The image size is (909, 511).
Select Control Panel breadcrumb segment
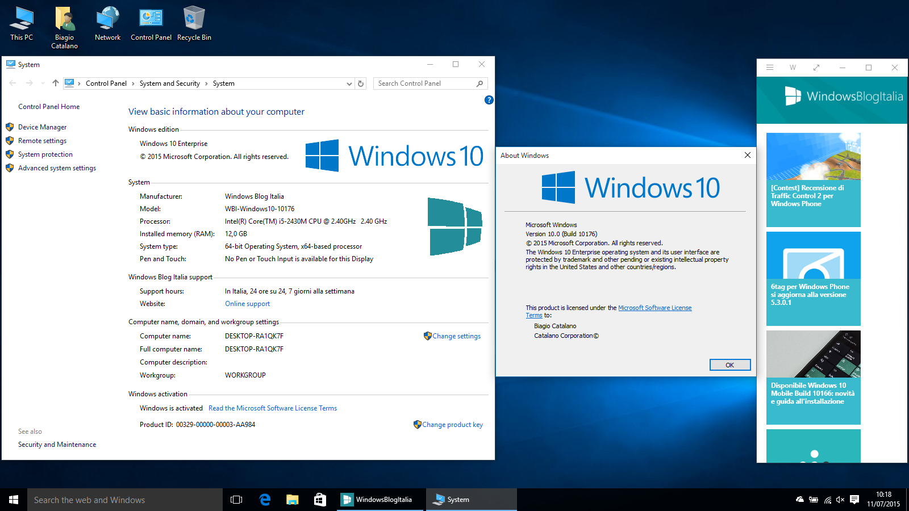106,83
